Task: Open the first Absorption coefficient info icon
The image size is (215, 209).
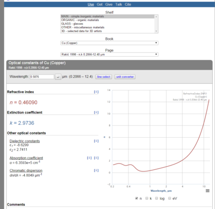Action: pyautogui.click(x=89, y=158)
